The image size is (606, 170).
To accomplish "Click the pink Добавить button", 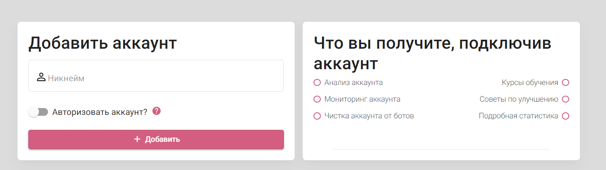I will pyautogui.click(x=156, y=139).
